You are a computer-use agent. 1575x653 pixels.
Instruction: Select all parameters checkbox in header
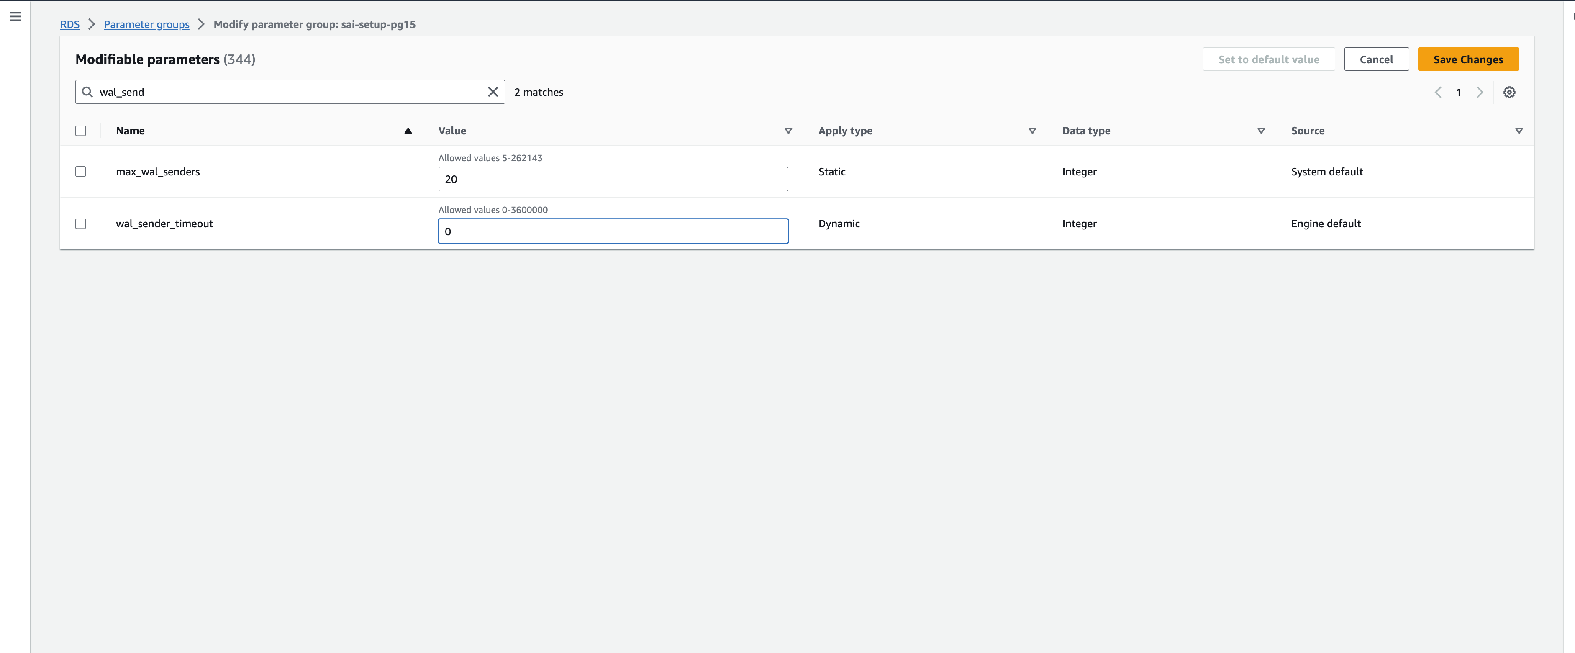point(81,131)
